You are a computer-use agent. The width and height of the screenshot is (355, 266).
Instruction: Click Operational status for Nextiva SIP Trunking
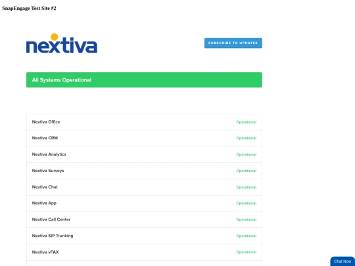[x=247, y=236]
